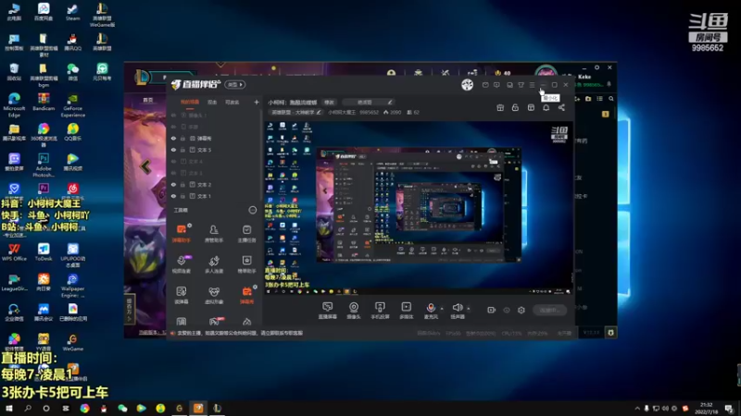Image resolution: width=741 pixels, height=416 pixels.
Task: Open the 弹幕助手 tool in the toolbox
Action: pos(182,233)
